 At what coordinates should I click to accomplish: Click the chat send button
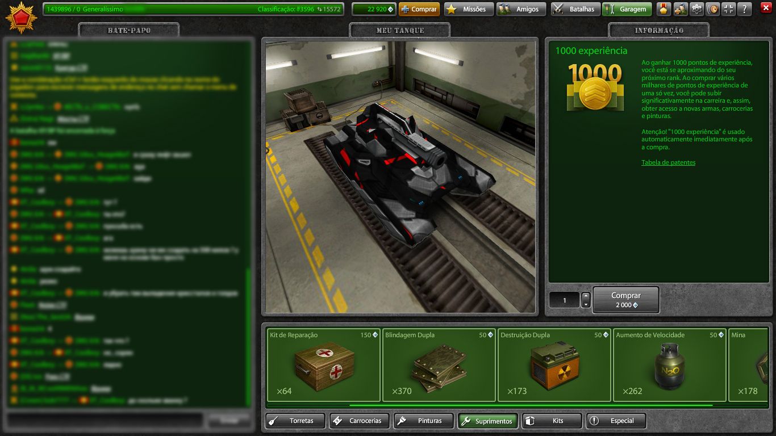point(229,420)
